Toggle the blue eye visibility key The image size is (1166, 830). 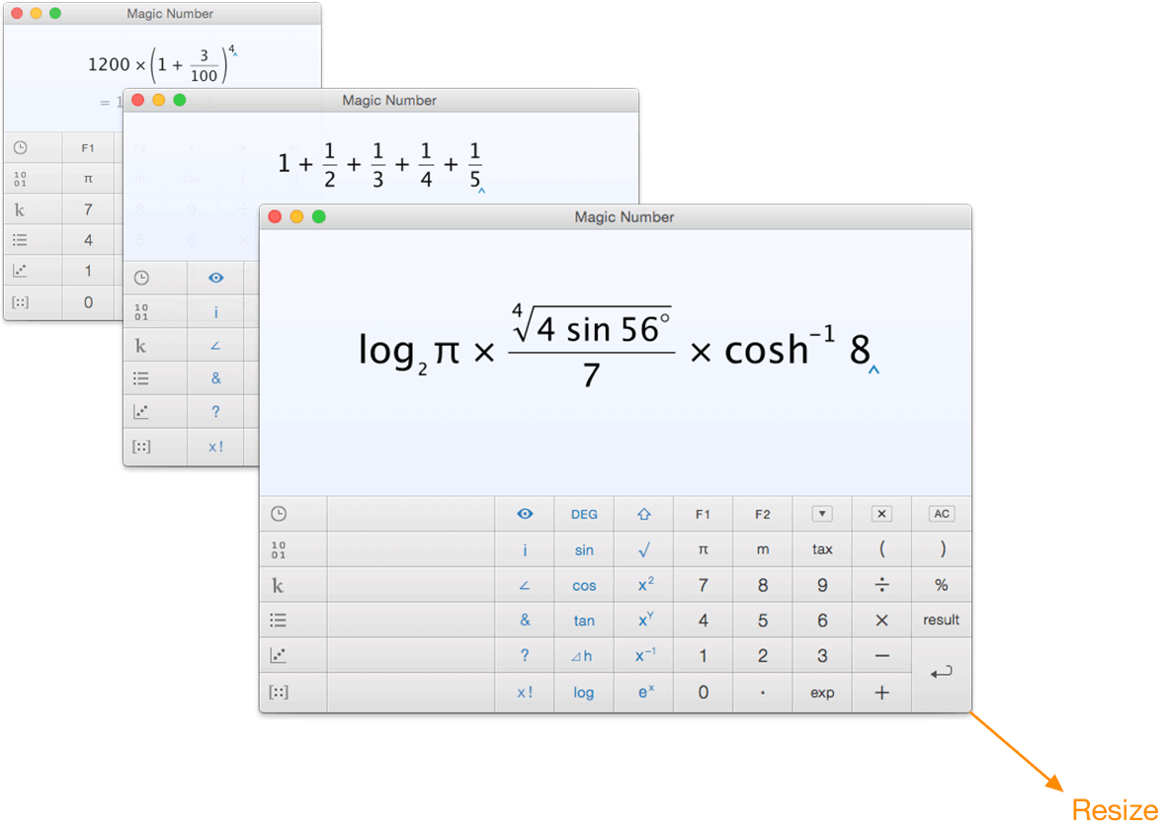[525, 514]
